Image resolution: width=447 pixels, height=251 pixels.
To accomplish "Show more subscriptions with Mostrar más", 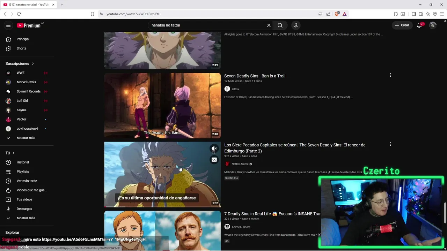I will [27, 138].
